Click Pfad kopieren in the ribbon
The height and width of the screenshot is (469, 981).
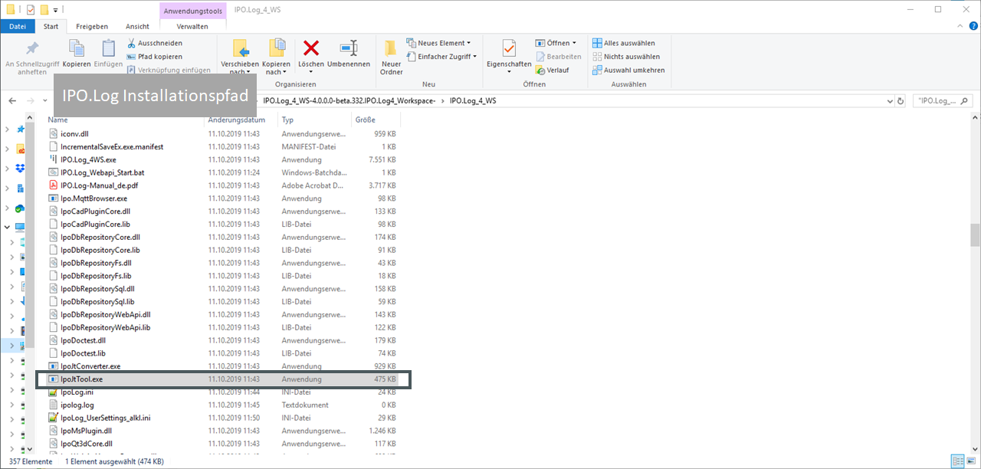pos(154,56)
